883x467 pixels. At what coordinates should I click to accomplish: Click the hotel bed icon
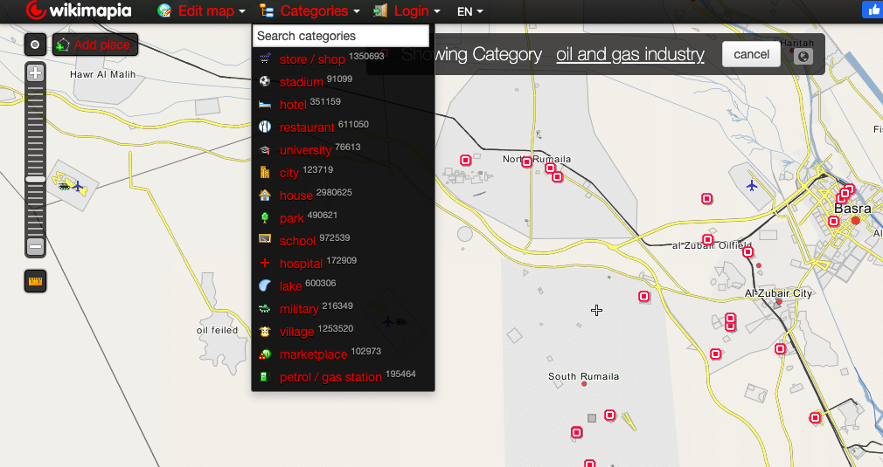[x=265, y=104]
